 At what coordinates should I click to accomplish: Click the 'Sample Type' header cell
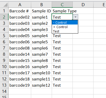pyautogui.click(x=62, y=11)
